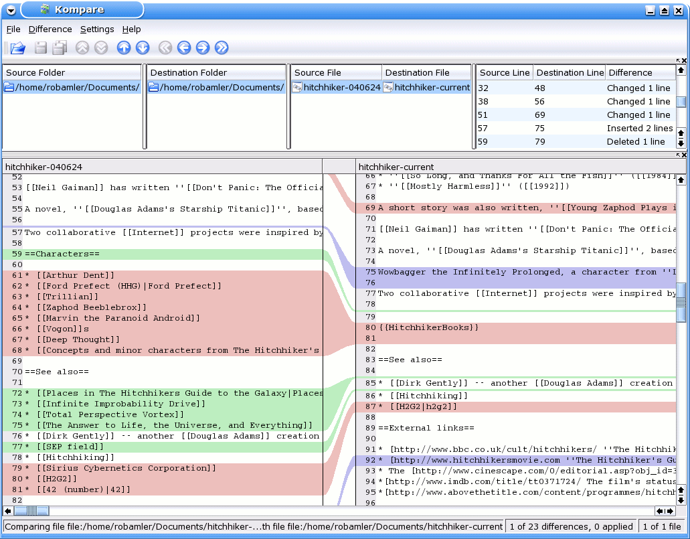Click the {{HitchhikerBooks}} line 80
This screenshot has height=539, width=690.
point(516,327)
